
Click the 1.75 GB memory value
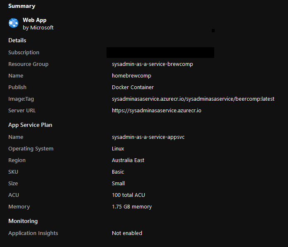pos(132,207)
